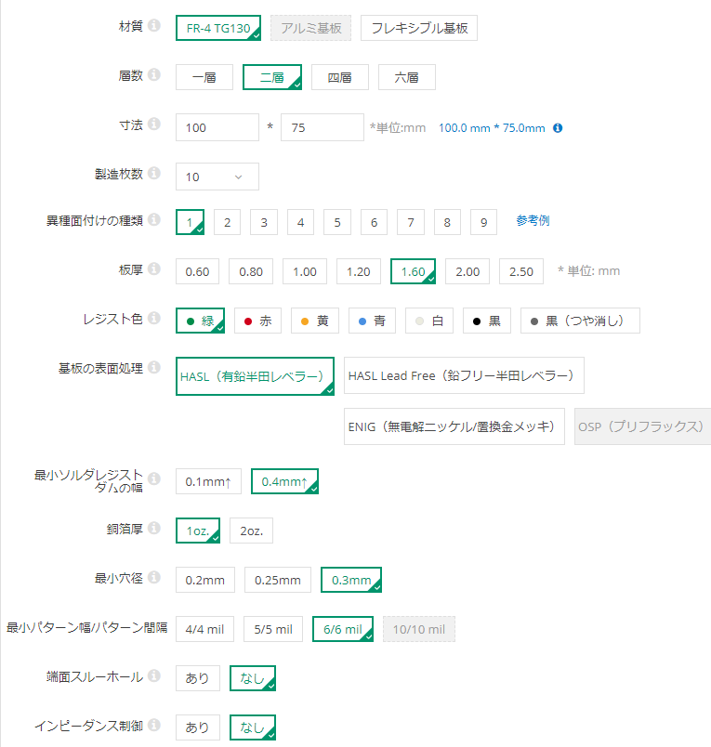Image resolution: width=711 pixels, height=747 pixels.
Task: Select panel design type 5
Action: tap(337, 222)
